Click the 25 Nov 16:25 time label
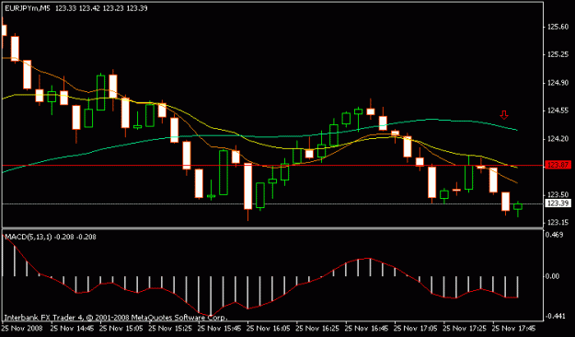Screen dimensions: 575x337 click(x=317, y=328)
